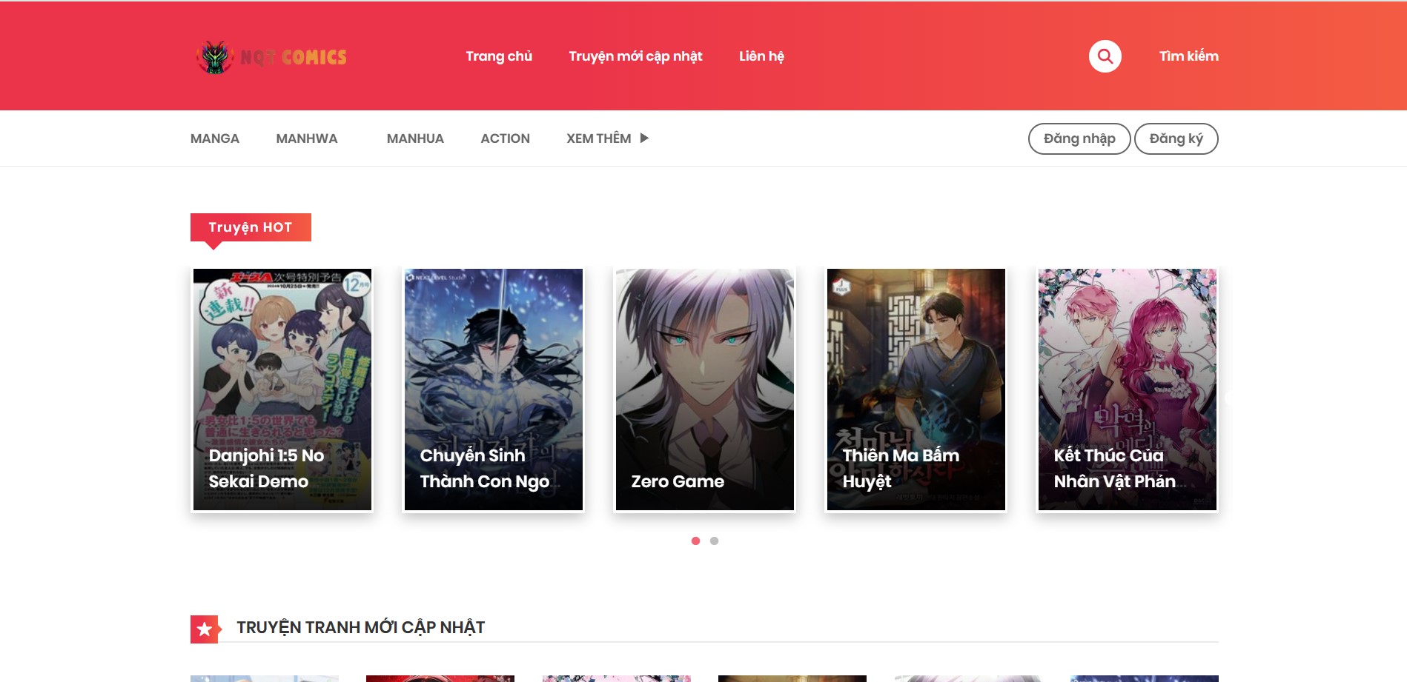This screenshot has height=682, width=1407.
Task: Browse the ACTION genre link
Action: [x=505, y=138]
